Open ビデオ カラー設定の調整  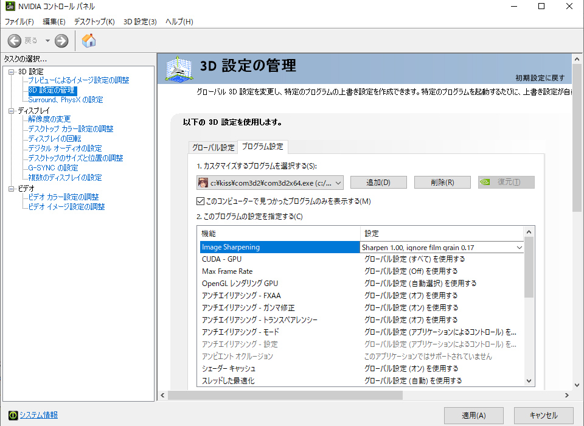click(64, 197)
